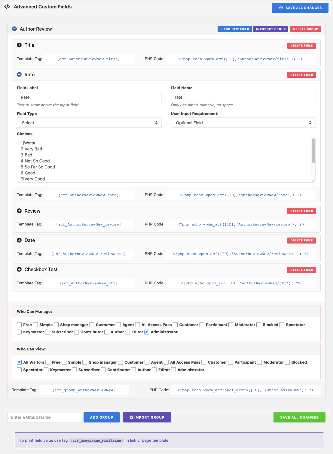333x454 pixels.
Task: Expand the Review field with the plus icon
Action: coord(20,211)
